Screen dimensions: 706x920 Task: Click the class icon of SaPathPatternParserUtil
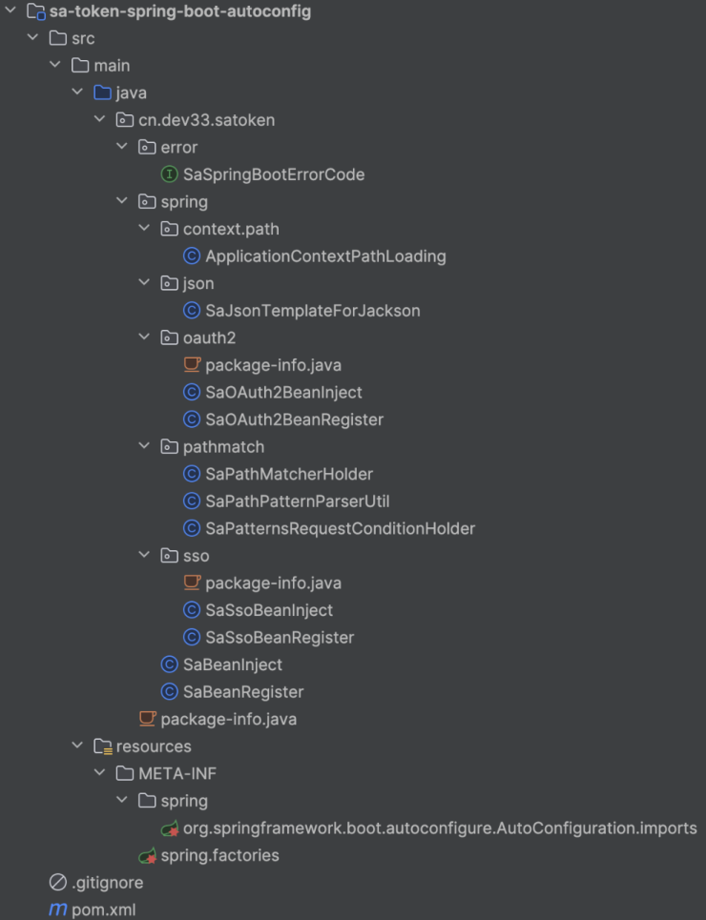click(192, 501)
